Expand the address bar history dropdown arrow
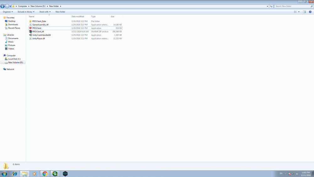Screen dimensions: 314x177 (268, 6)
